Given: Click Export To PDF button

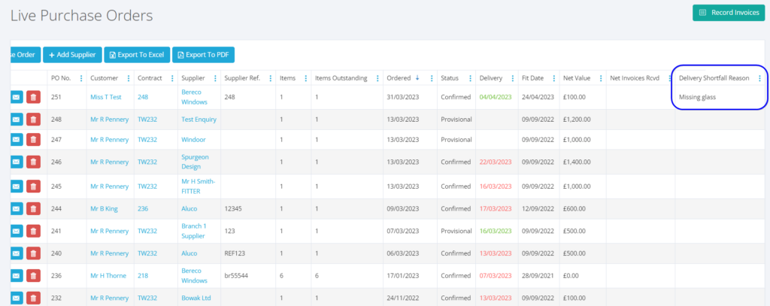Looking at the screenshot, I should click(203, 55).
